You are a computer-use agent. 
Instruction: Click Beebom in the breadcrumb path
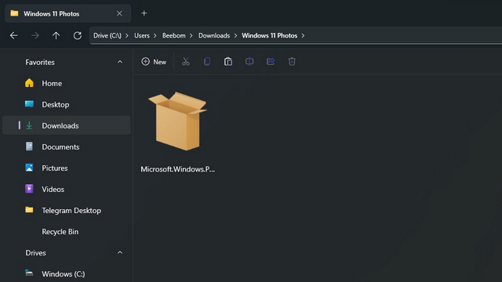point(174,35)
